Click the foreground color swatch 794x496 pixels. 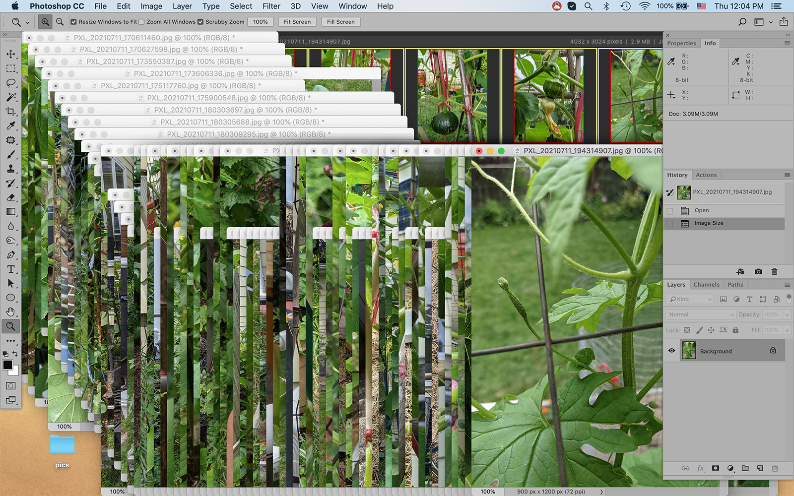tap(7, 366)
